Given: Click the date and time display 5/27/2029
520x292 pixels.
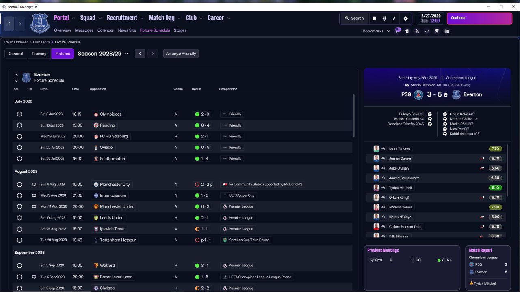Looking at the screenshot, I should [430, 18].
